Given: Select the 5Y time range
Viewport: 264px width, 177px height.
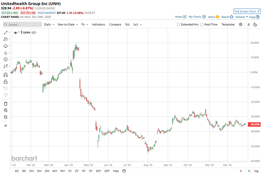Looking at the screenshot, I should point(91,171).
